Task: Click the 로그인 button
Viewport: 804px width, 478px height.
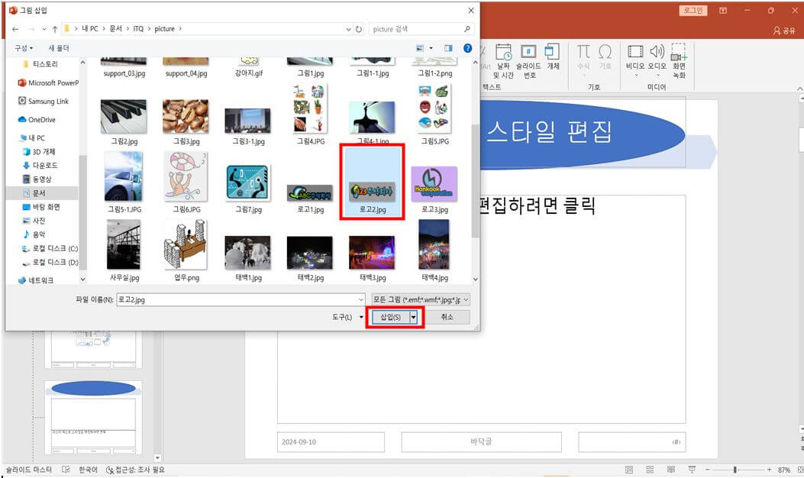Action: pos(693,11)
